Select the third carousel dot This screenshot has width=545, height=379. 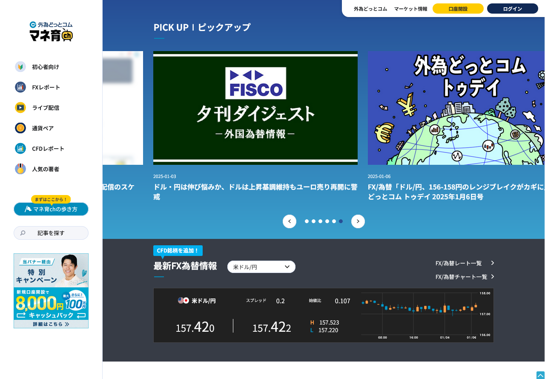tap(320, 221)
